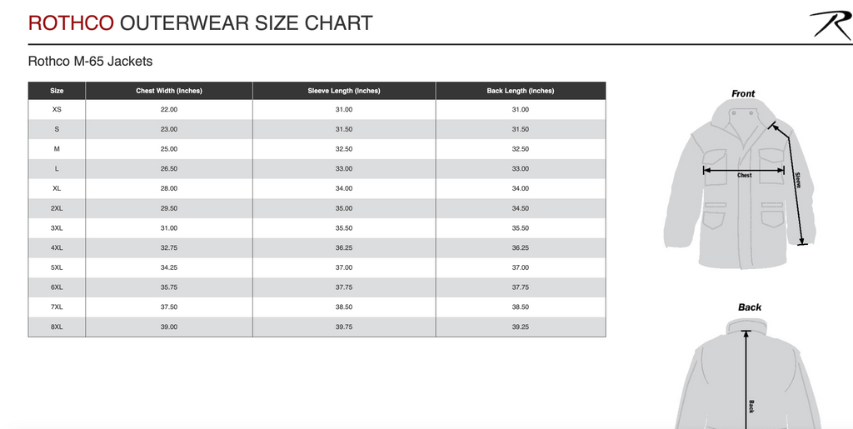Click the Chest measurement arrow label

745,175
